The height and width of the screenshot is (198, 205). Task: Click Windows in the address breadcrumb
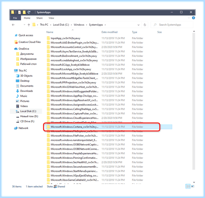click(x=79, y=25)
